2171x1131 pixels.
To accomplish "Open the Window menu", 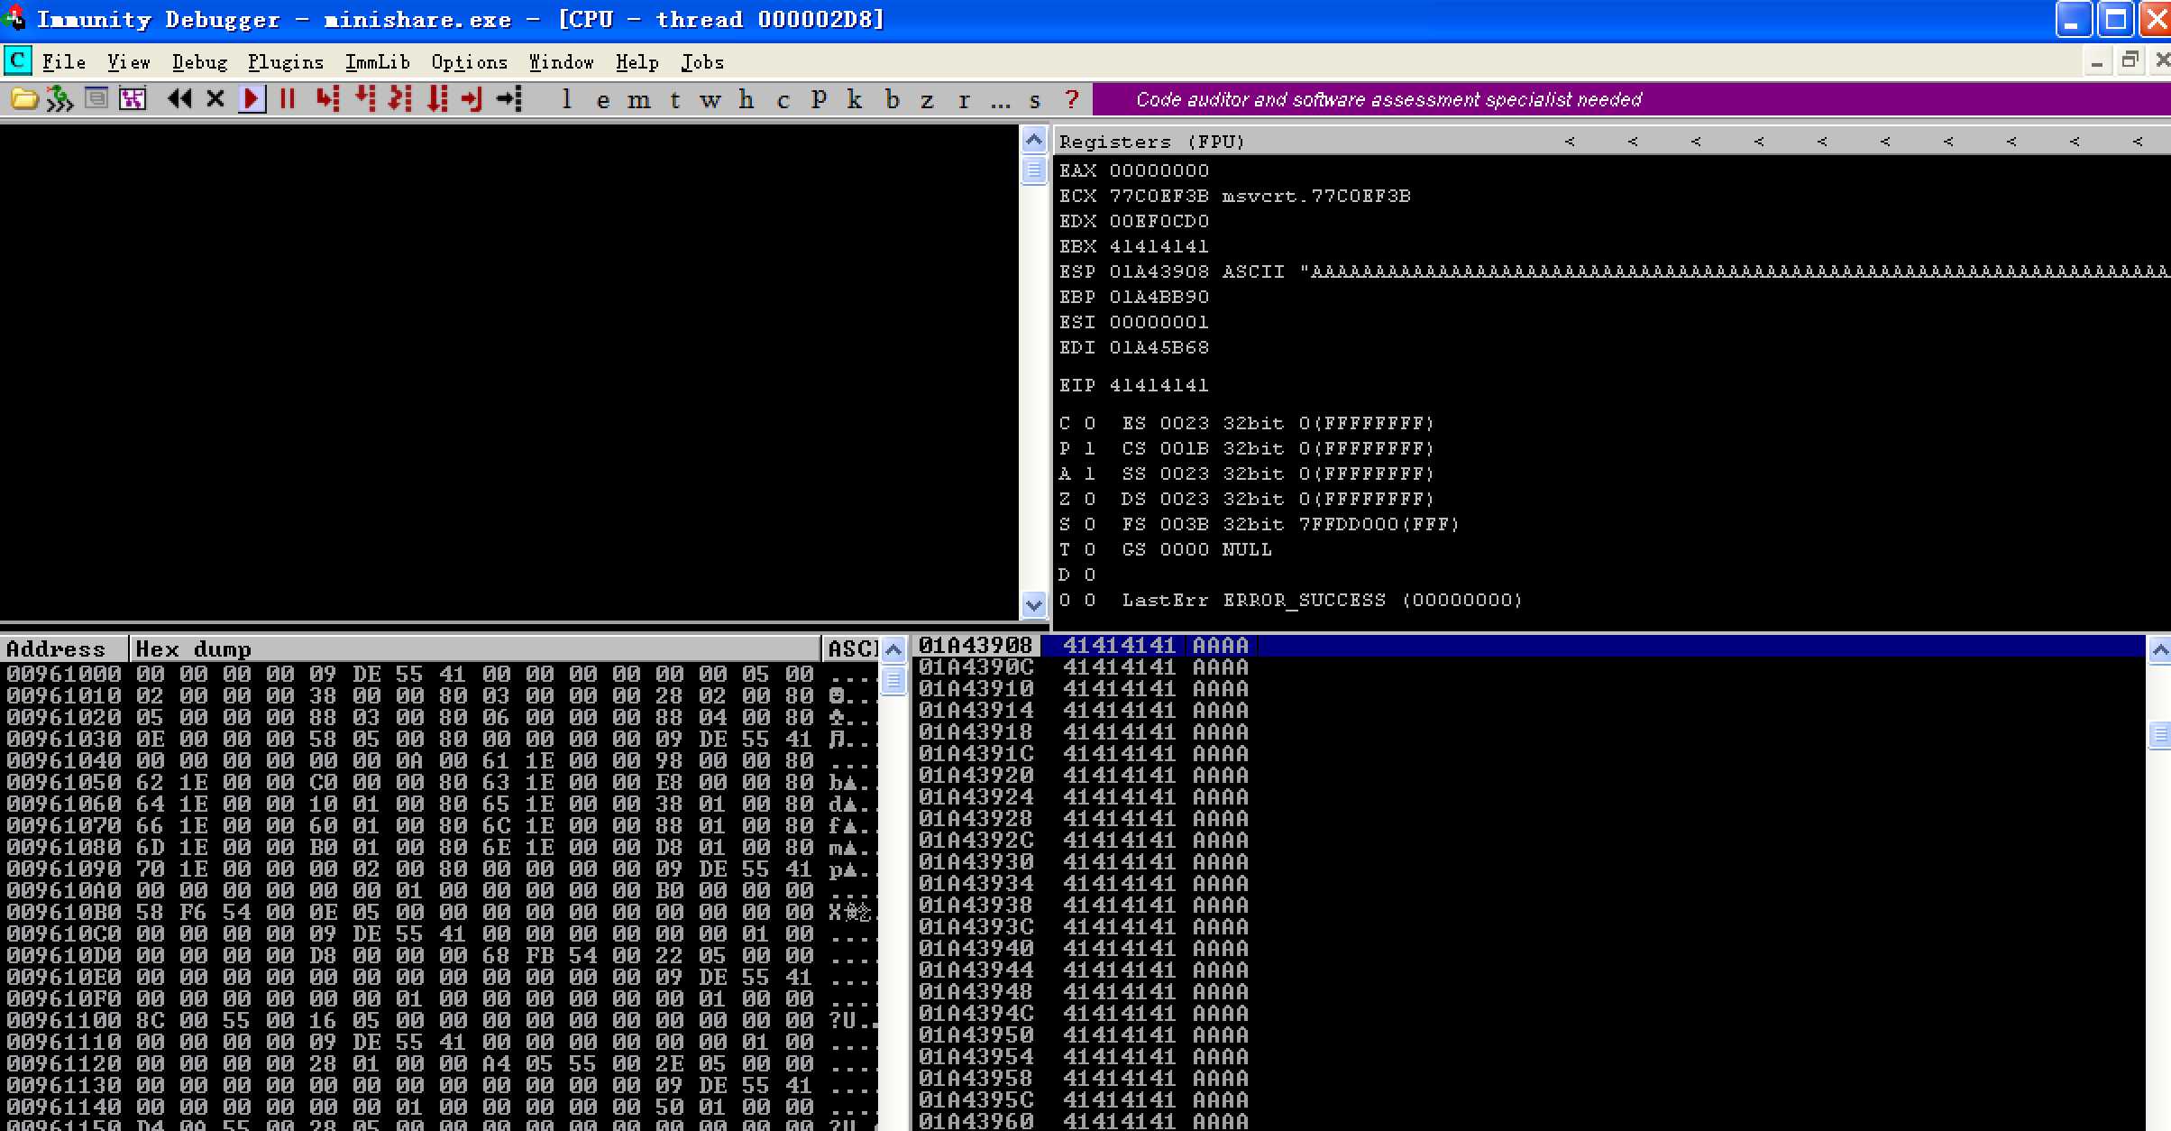I will 561,62.
